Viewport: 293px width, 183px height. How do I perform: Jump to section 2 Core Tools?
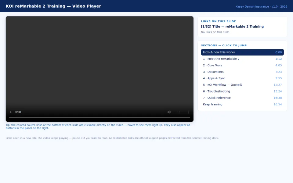[x=242, y=65]
